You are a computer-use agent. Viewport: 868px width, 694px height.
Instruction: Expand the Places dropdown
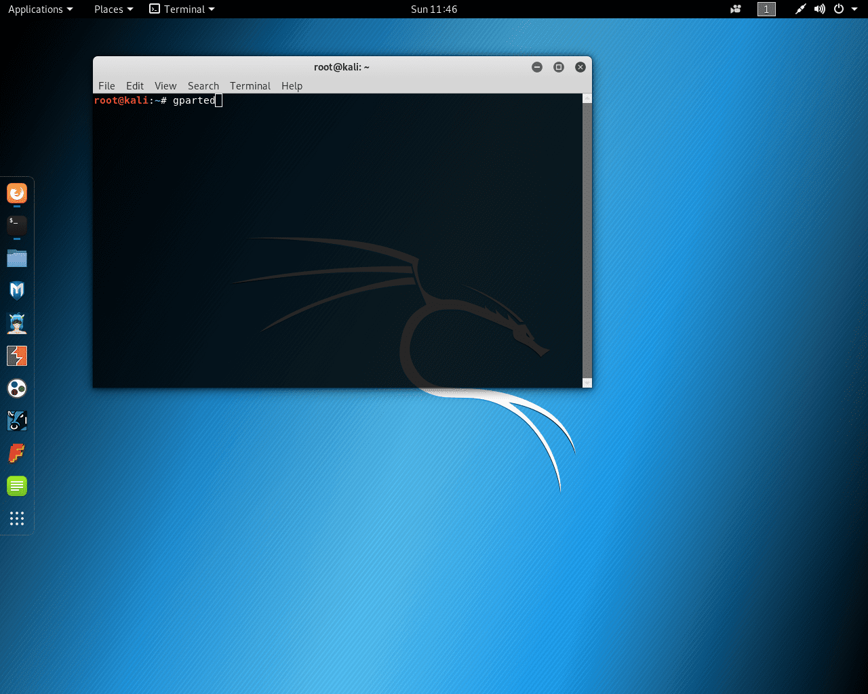click(x=113, y=9)
